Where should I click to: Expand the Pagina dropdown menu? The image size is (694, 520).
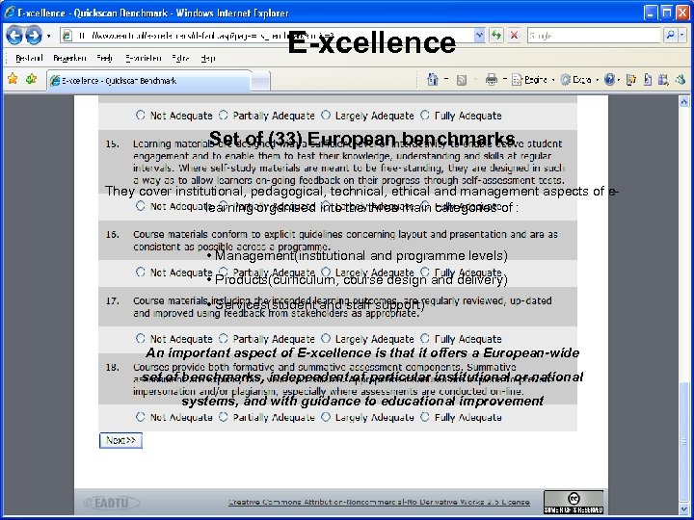(553, 80)
